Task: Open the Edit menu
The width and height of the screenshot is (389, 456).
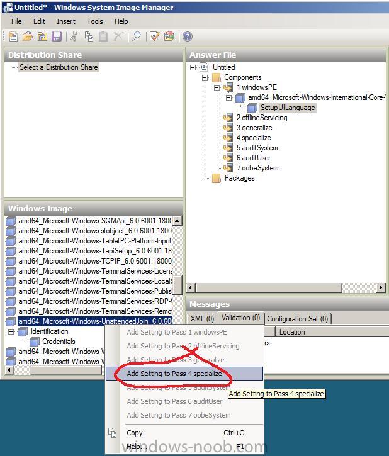Action: pos(39,21)
